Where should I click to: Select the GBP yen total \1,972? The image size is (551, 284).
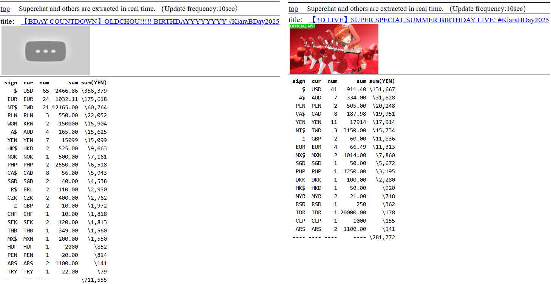click(97, 206)
